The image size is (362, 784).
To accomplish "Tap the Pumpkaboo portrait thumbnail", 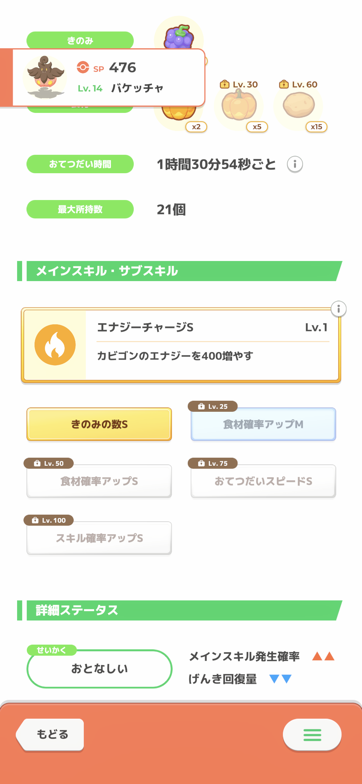I will [x=45, y=77].
